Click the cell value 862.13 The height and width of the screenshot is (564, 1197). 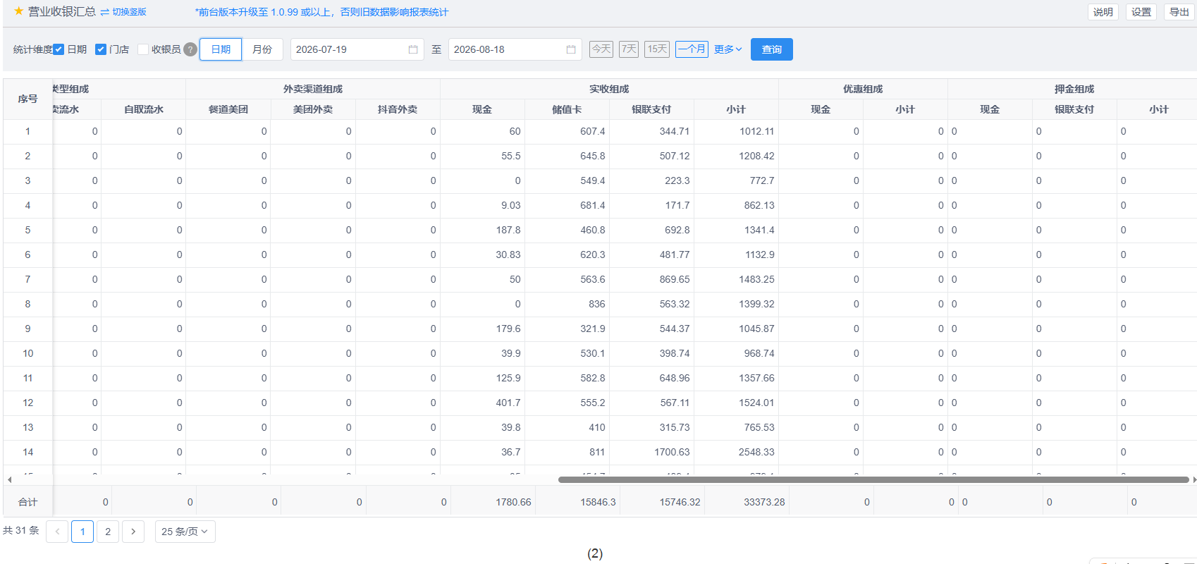tap(759, 206)
